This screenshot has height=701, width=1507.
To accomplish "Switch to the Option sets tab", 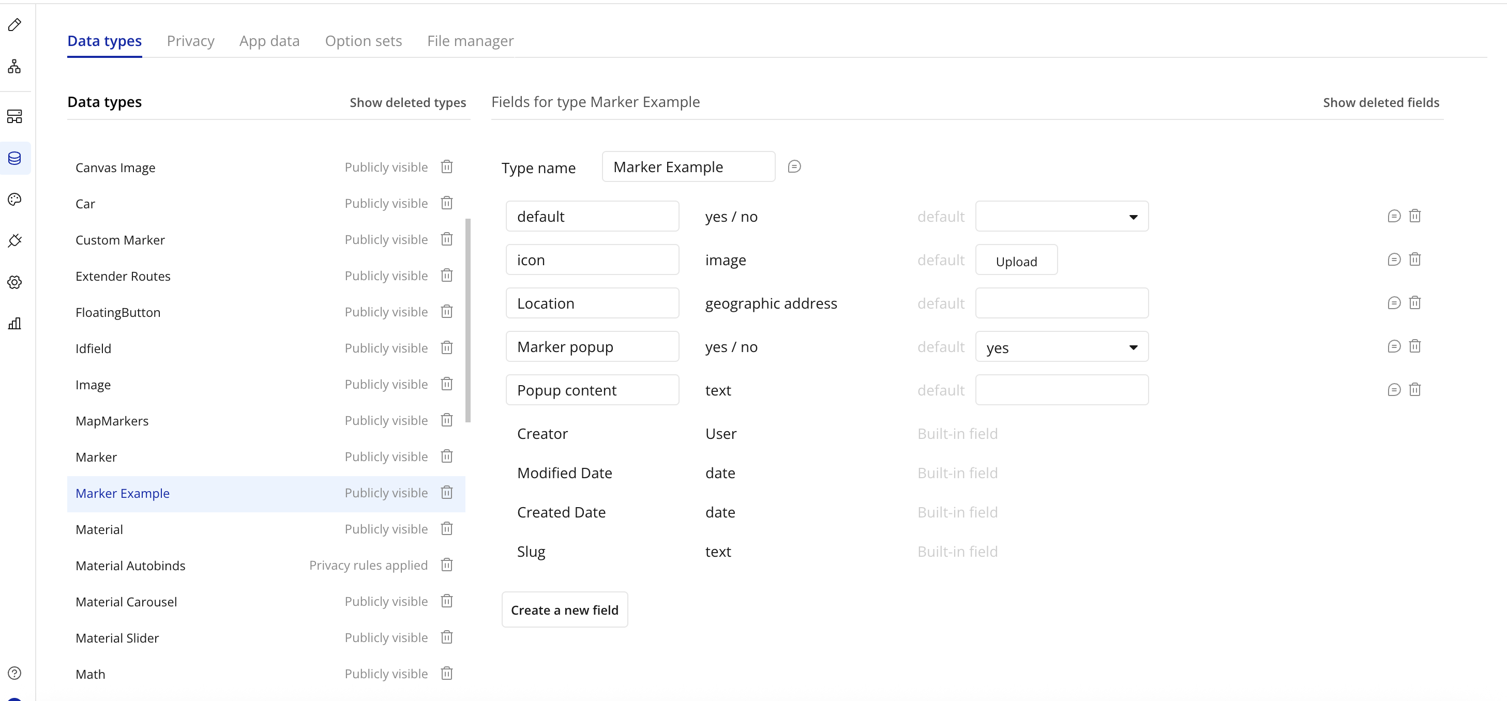I will click(363, 41).
